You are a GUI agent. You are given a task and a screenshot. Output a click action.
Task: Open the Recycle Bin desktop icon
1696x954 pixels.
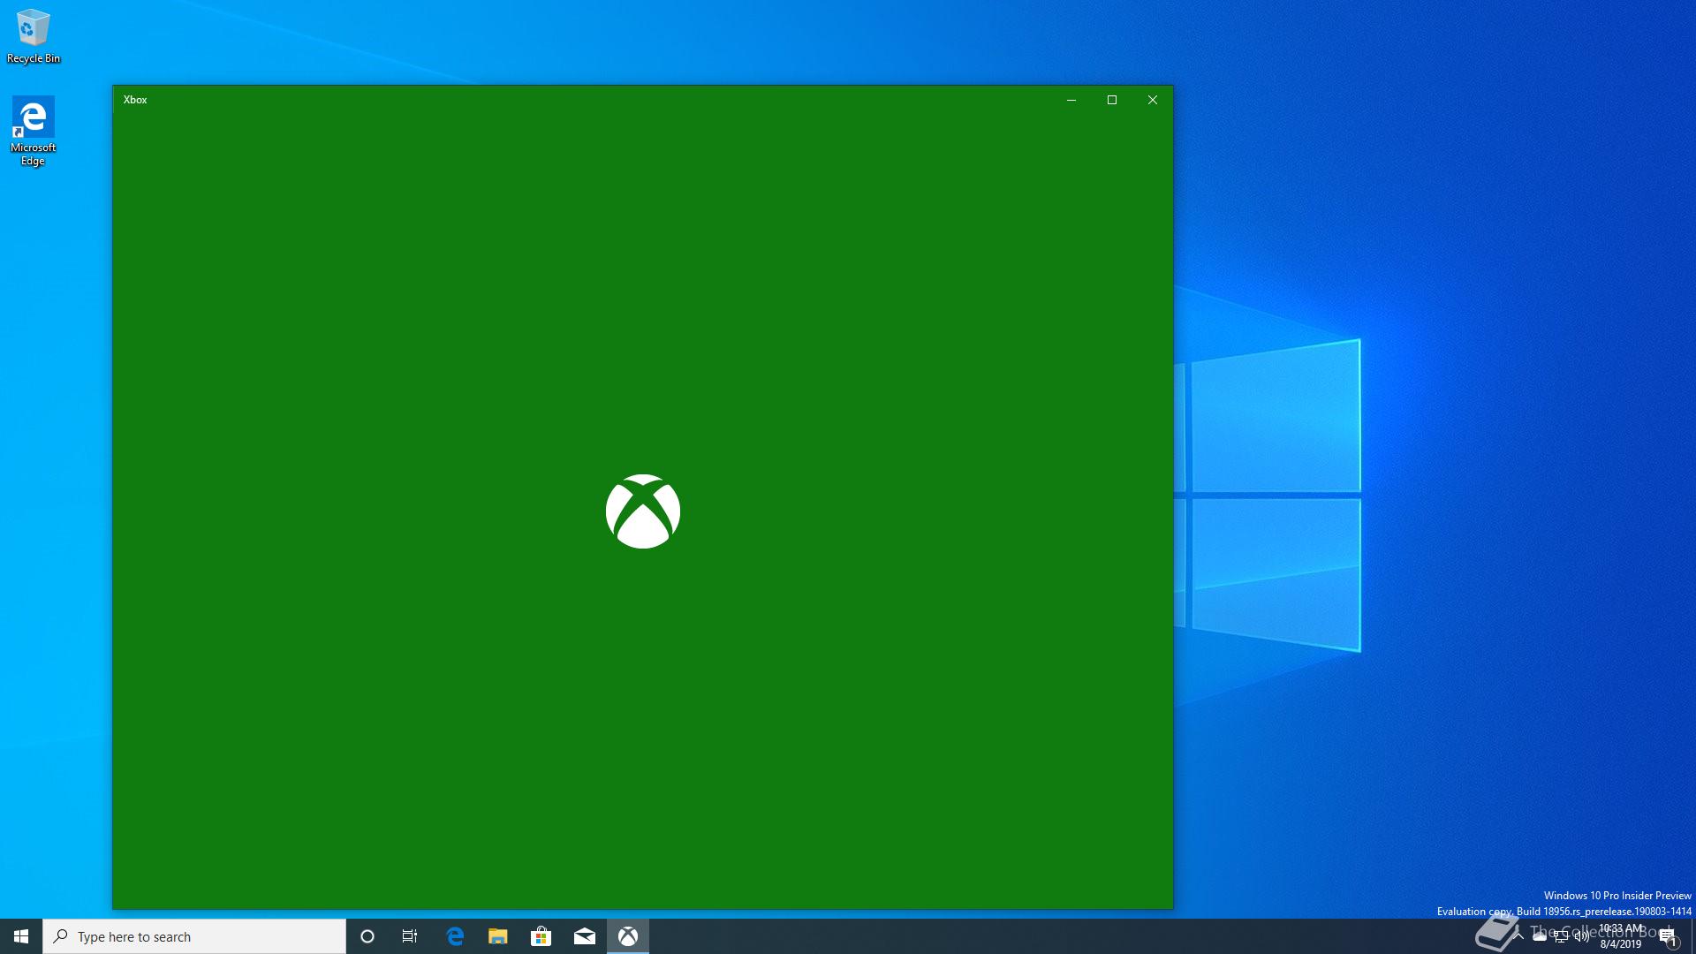click(x=33, y=37)
